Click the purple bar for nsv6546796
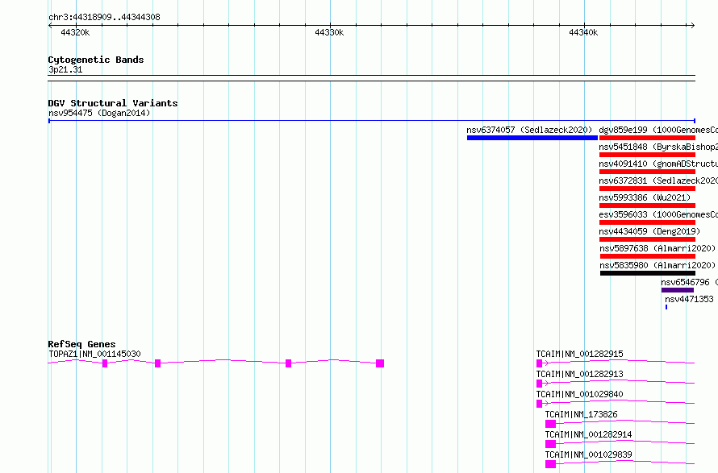Image resolution: width=718 pixels, height=473 pixels. click(677, 290)
